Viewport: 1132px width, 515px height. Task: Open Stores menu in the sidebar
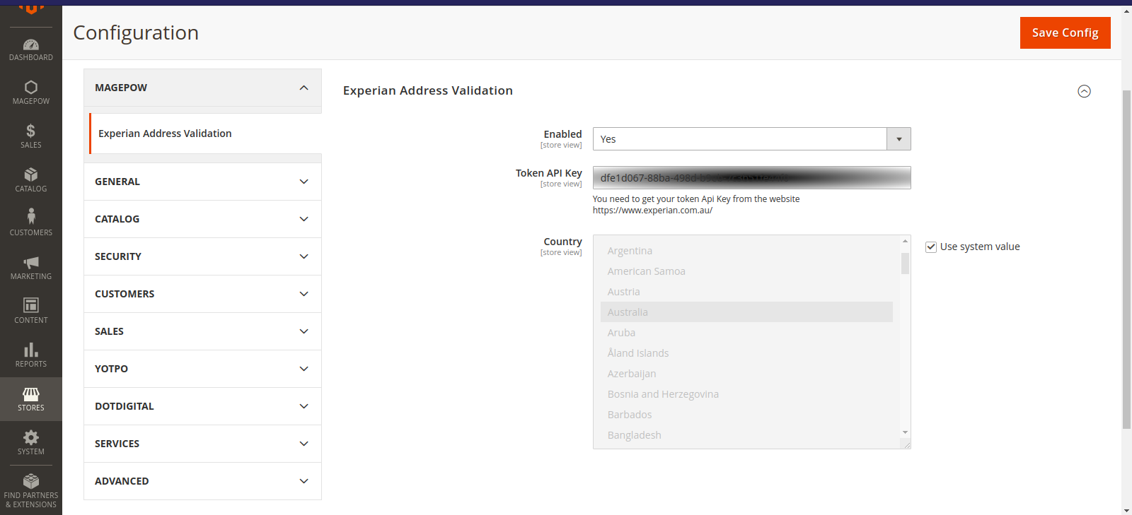point(30,399)
